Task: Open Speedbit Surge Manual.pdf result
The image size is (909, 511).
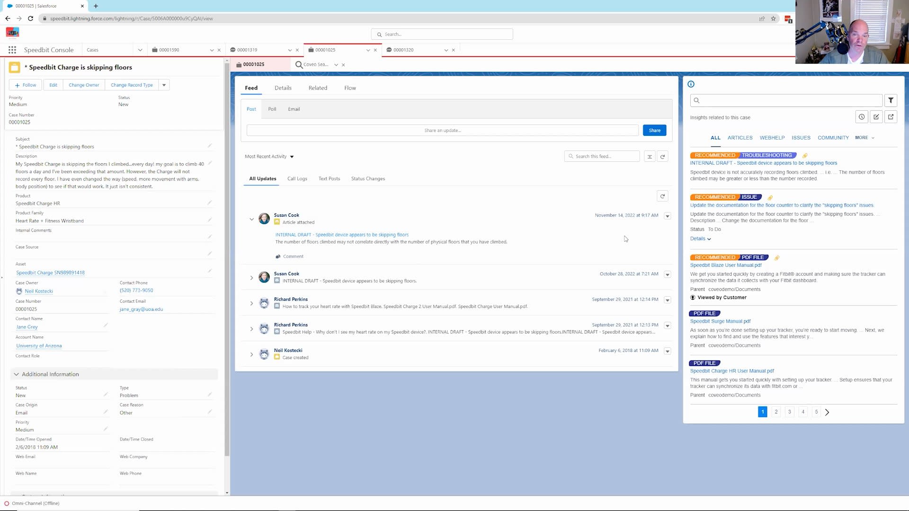Action: tap(720, 321)
